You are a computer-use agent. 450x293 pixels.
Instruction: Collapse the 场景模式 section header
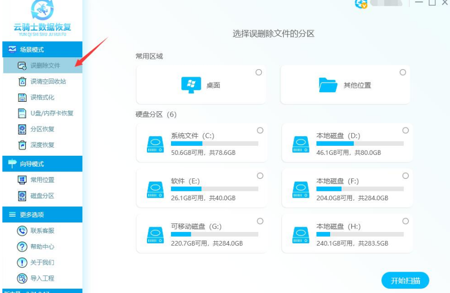point(42,49)
